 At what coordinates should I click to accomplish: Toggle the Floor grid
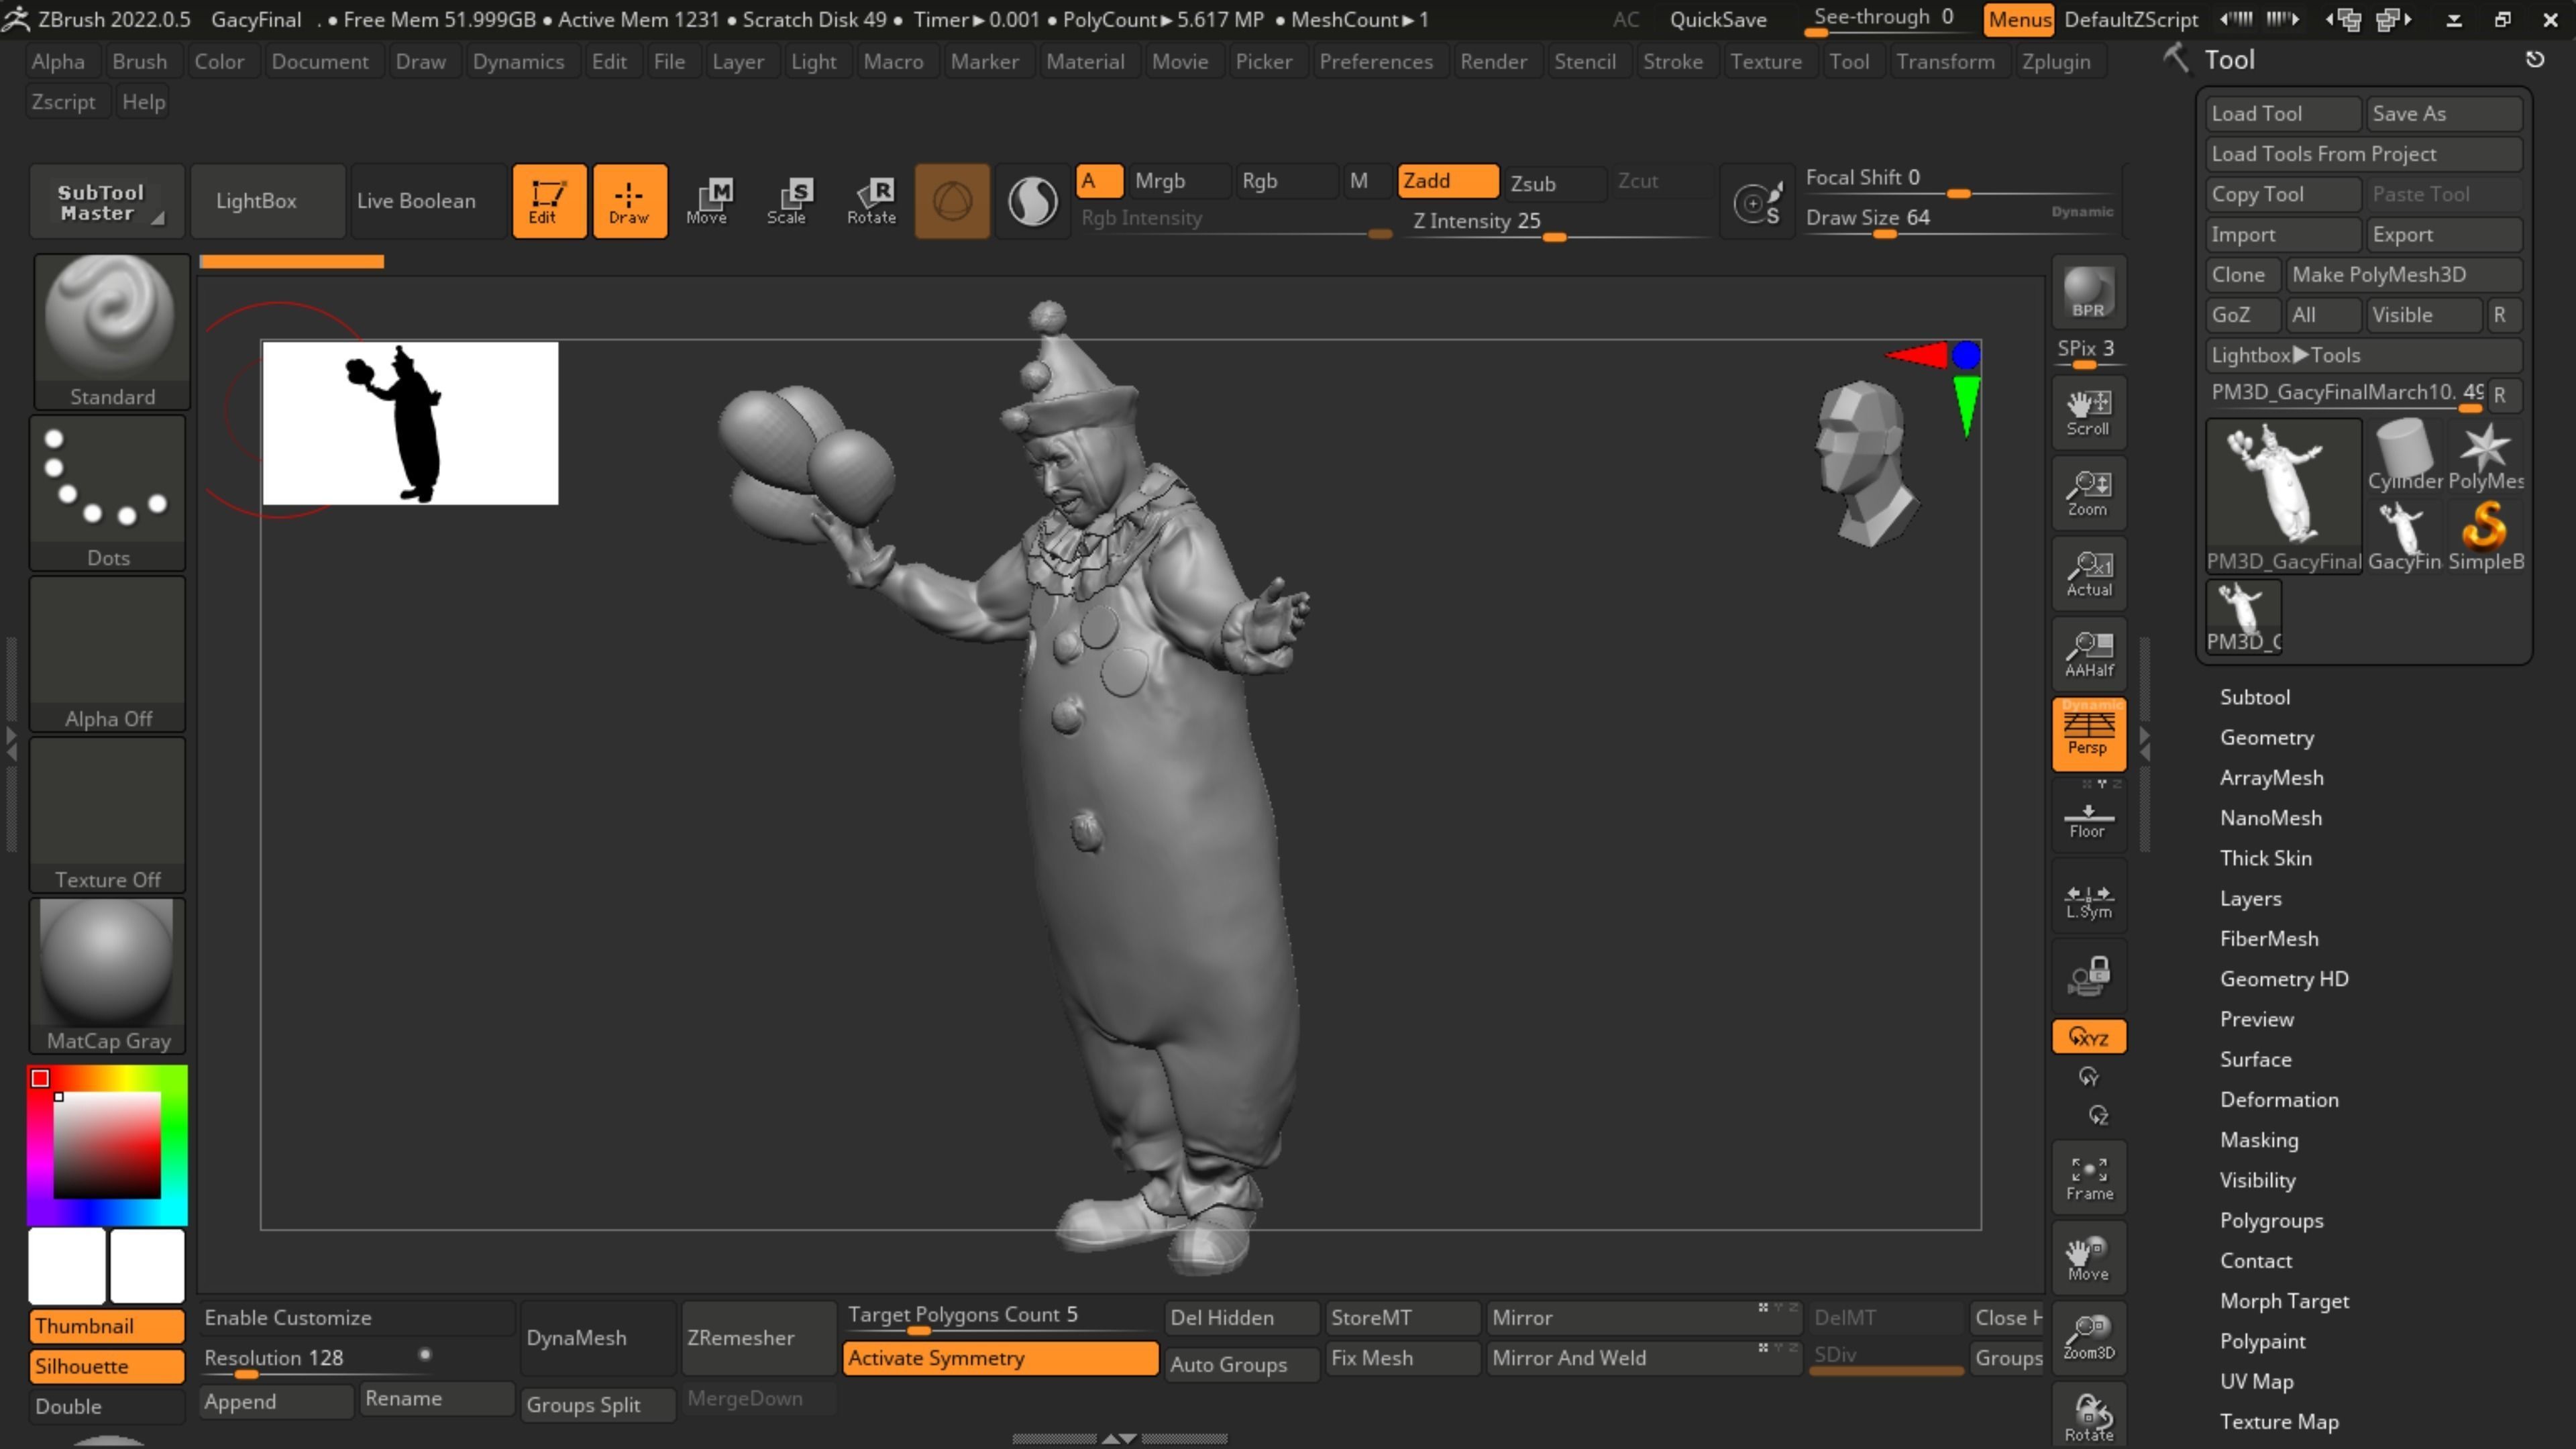[x=2088, y=819]
